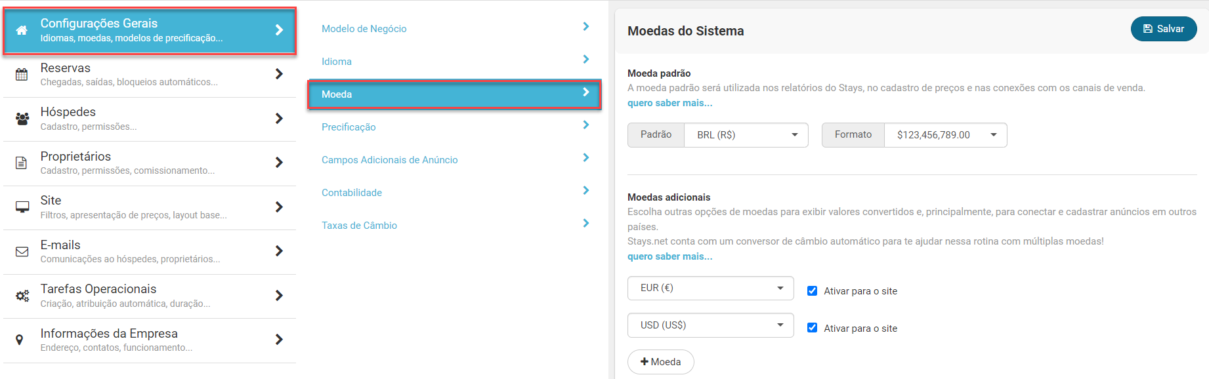Follow the quero saber mais link under Moeda padrão
The height and width of the screenshot is (379, 1209).
tap(669, 103)
